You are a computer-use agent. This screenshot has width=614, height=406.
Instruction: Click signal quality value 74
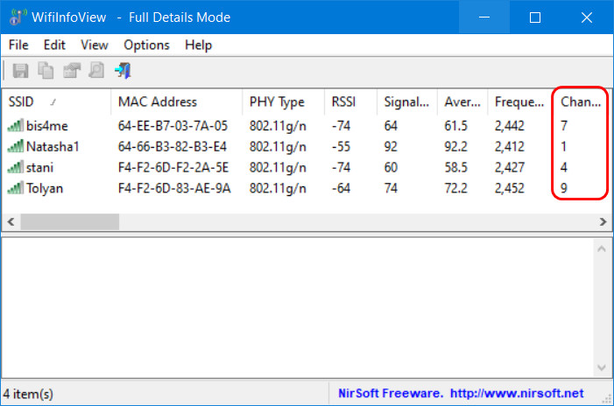coord(391,188)
